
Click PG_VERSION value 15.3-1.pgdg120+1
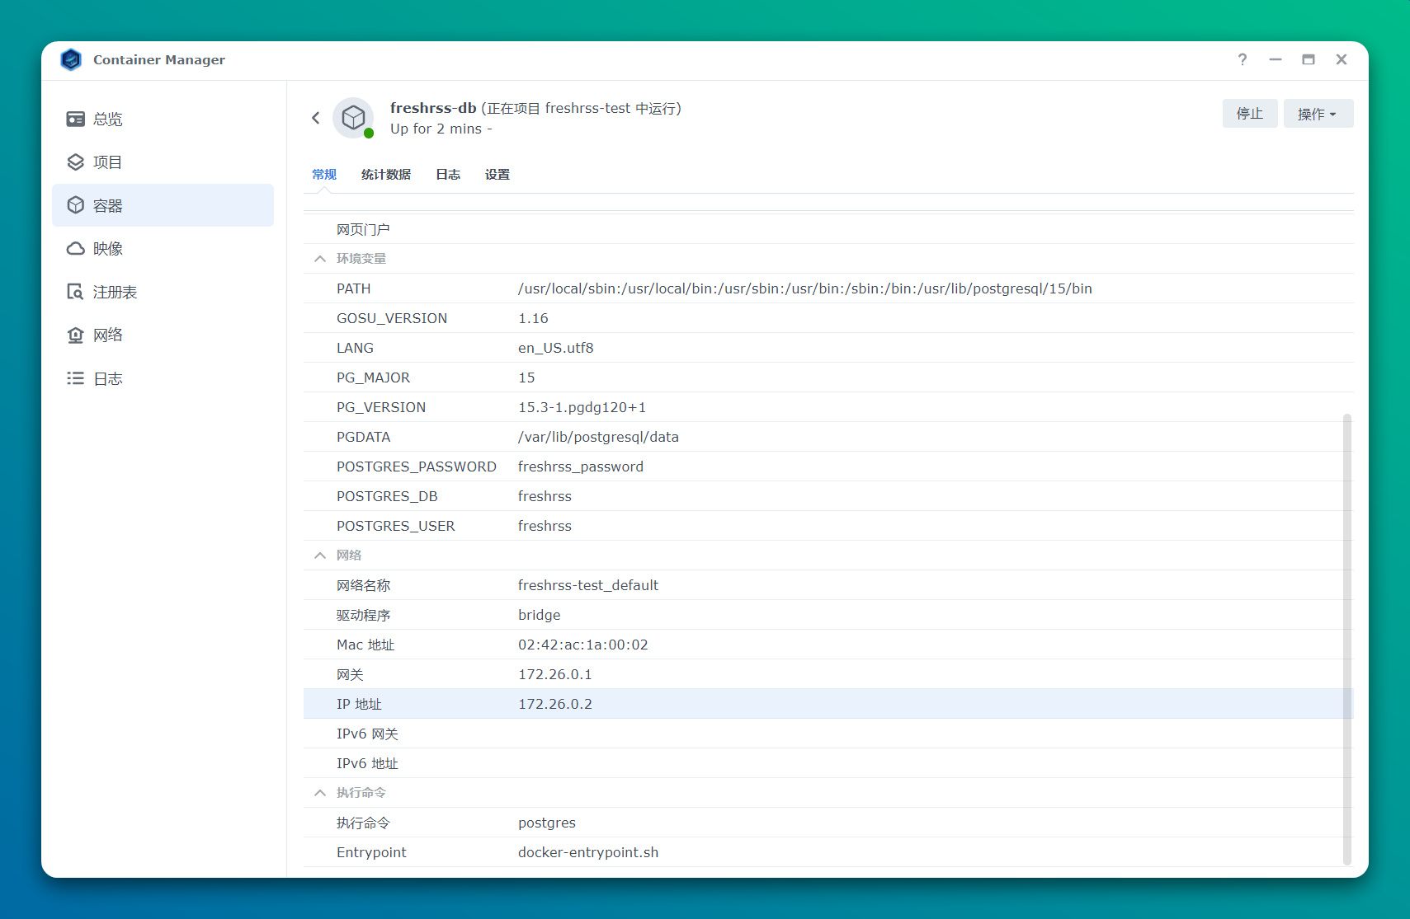point(582,407)
